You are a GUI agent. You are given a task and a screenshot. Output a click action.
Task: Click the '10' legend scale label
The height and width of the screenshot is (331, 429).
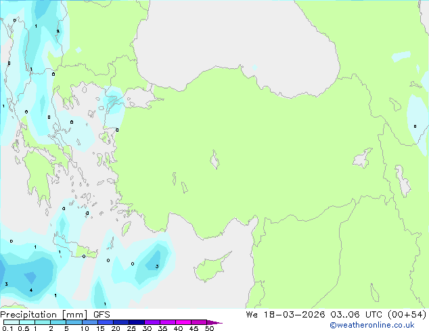[x=85, y=328]
